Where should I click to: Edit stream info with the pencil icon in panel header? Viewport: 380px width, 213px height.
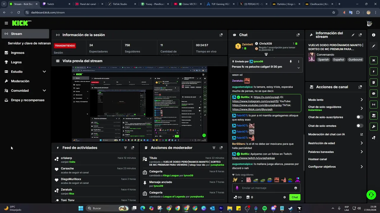coord(353,35)
